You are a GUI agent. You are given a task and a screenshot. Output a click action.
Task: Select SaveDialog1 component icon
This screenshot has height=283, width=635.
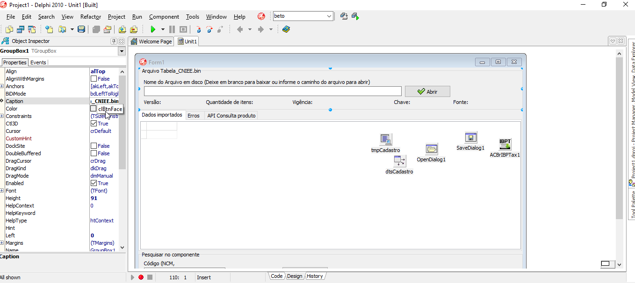coord(470,137)
